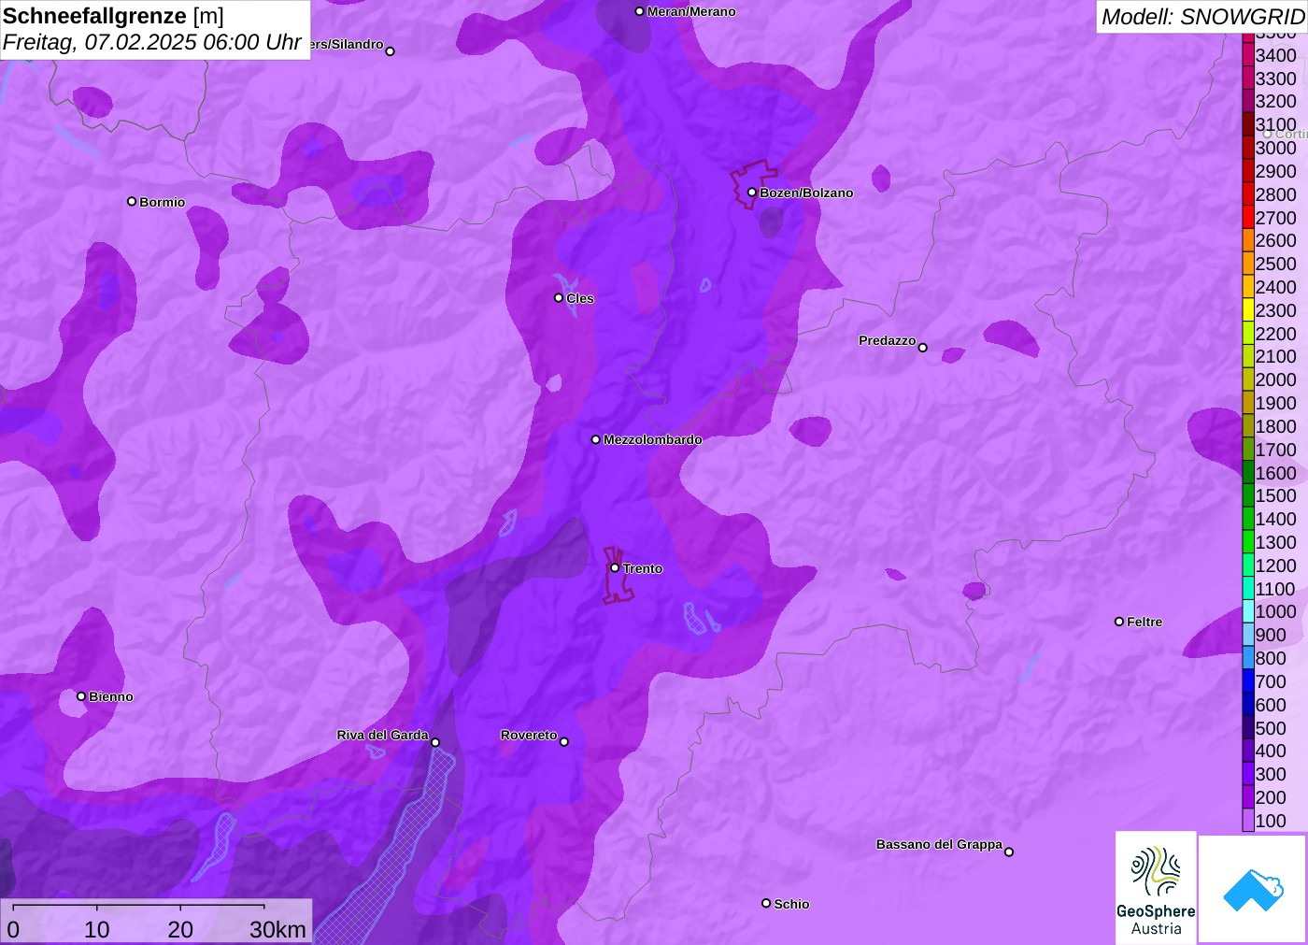Click the 2700 legend value
Screen dimensions: 1308x945
pos(1276,218)
